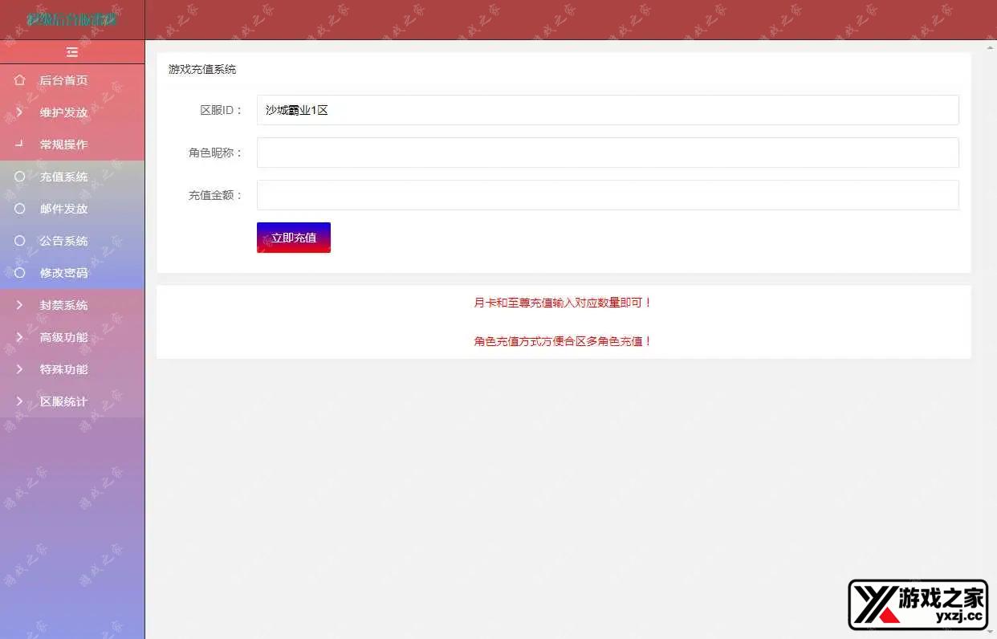Click circle icon beside 邮件发放
This screenshot has height=639, width=997.
(x=20, y=209)
